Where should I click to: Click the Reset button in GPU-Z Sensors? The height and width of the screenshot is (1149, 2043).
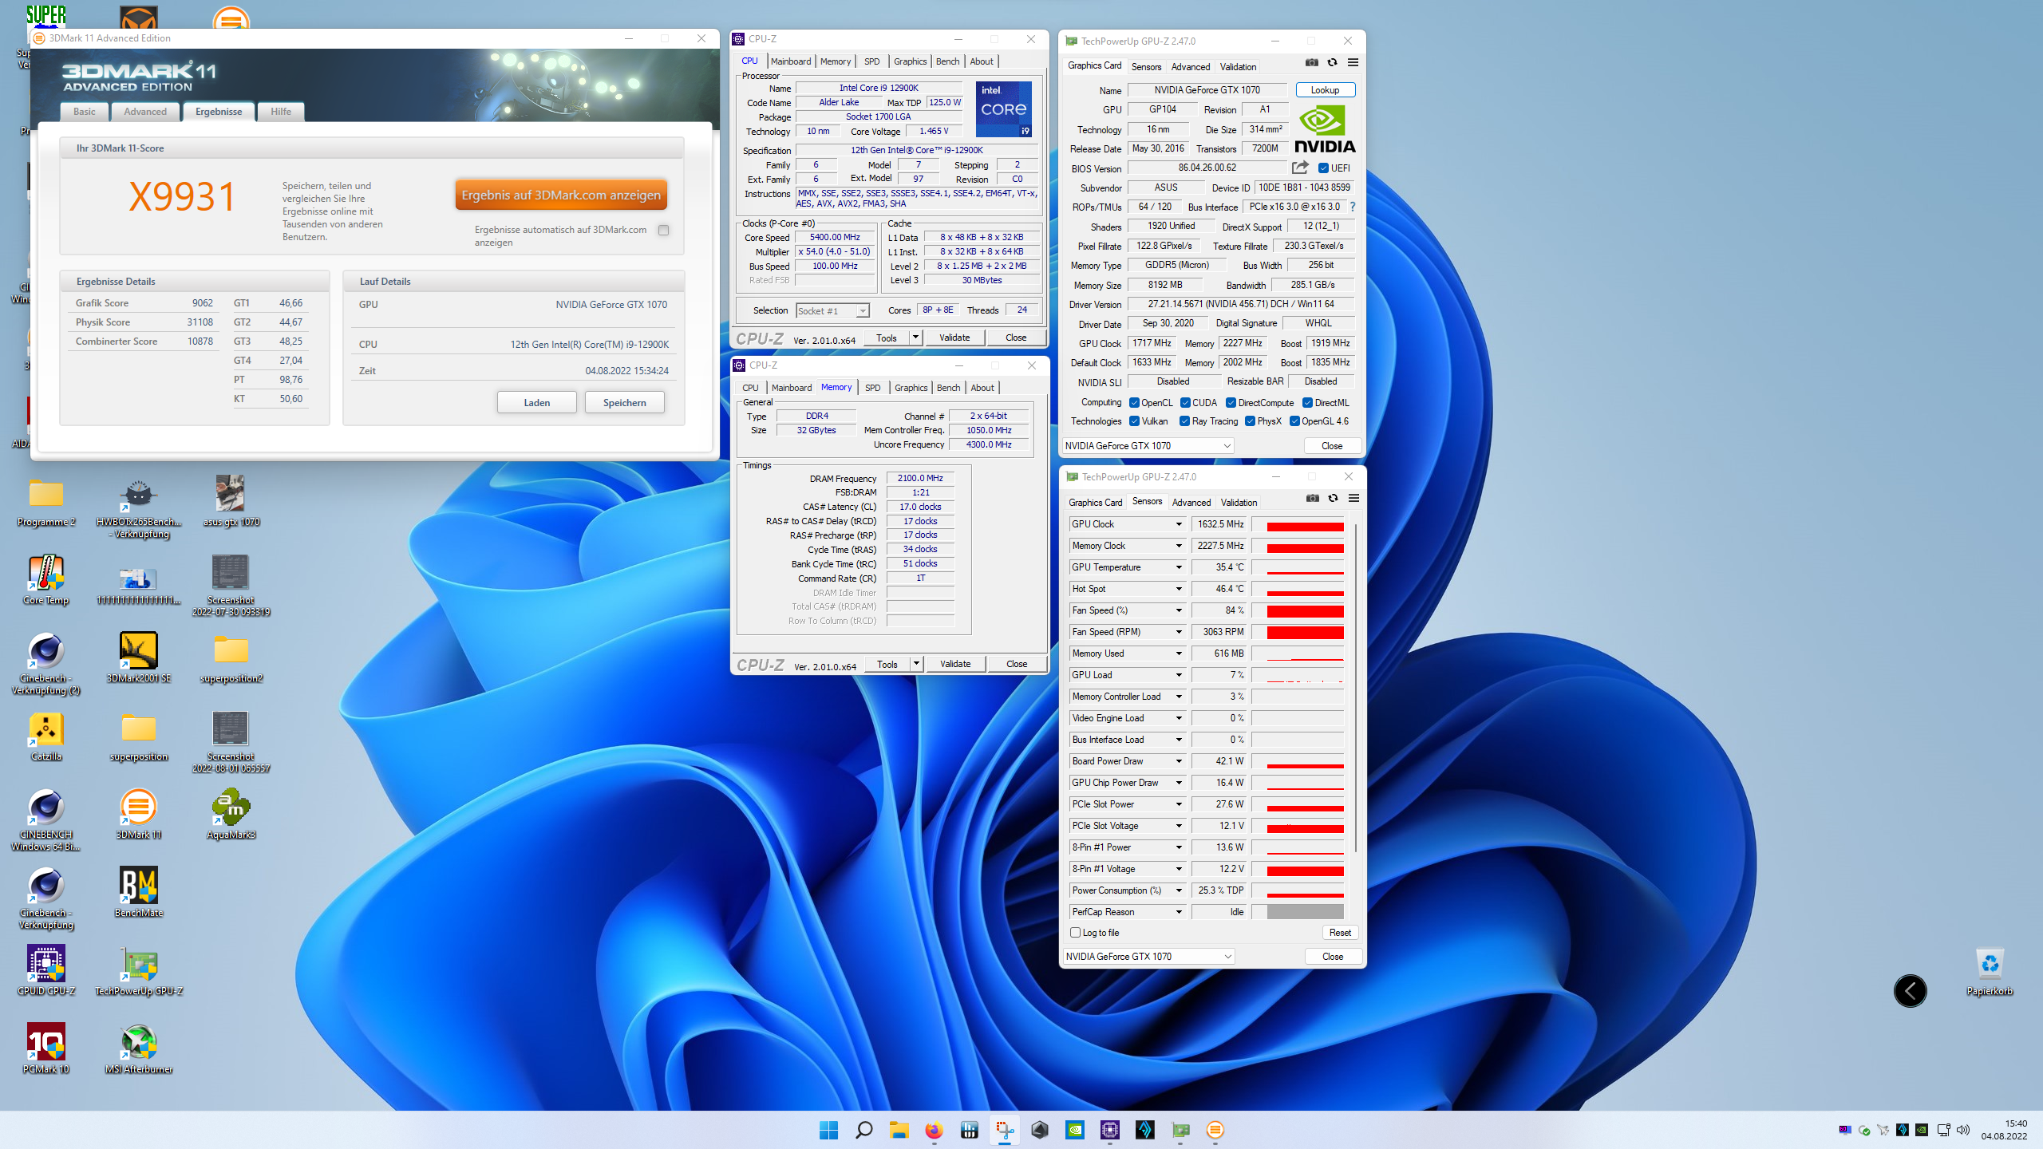point(1340,933)
